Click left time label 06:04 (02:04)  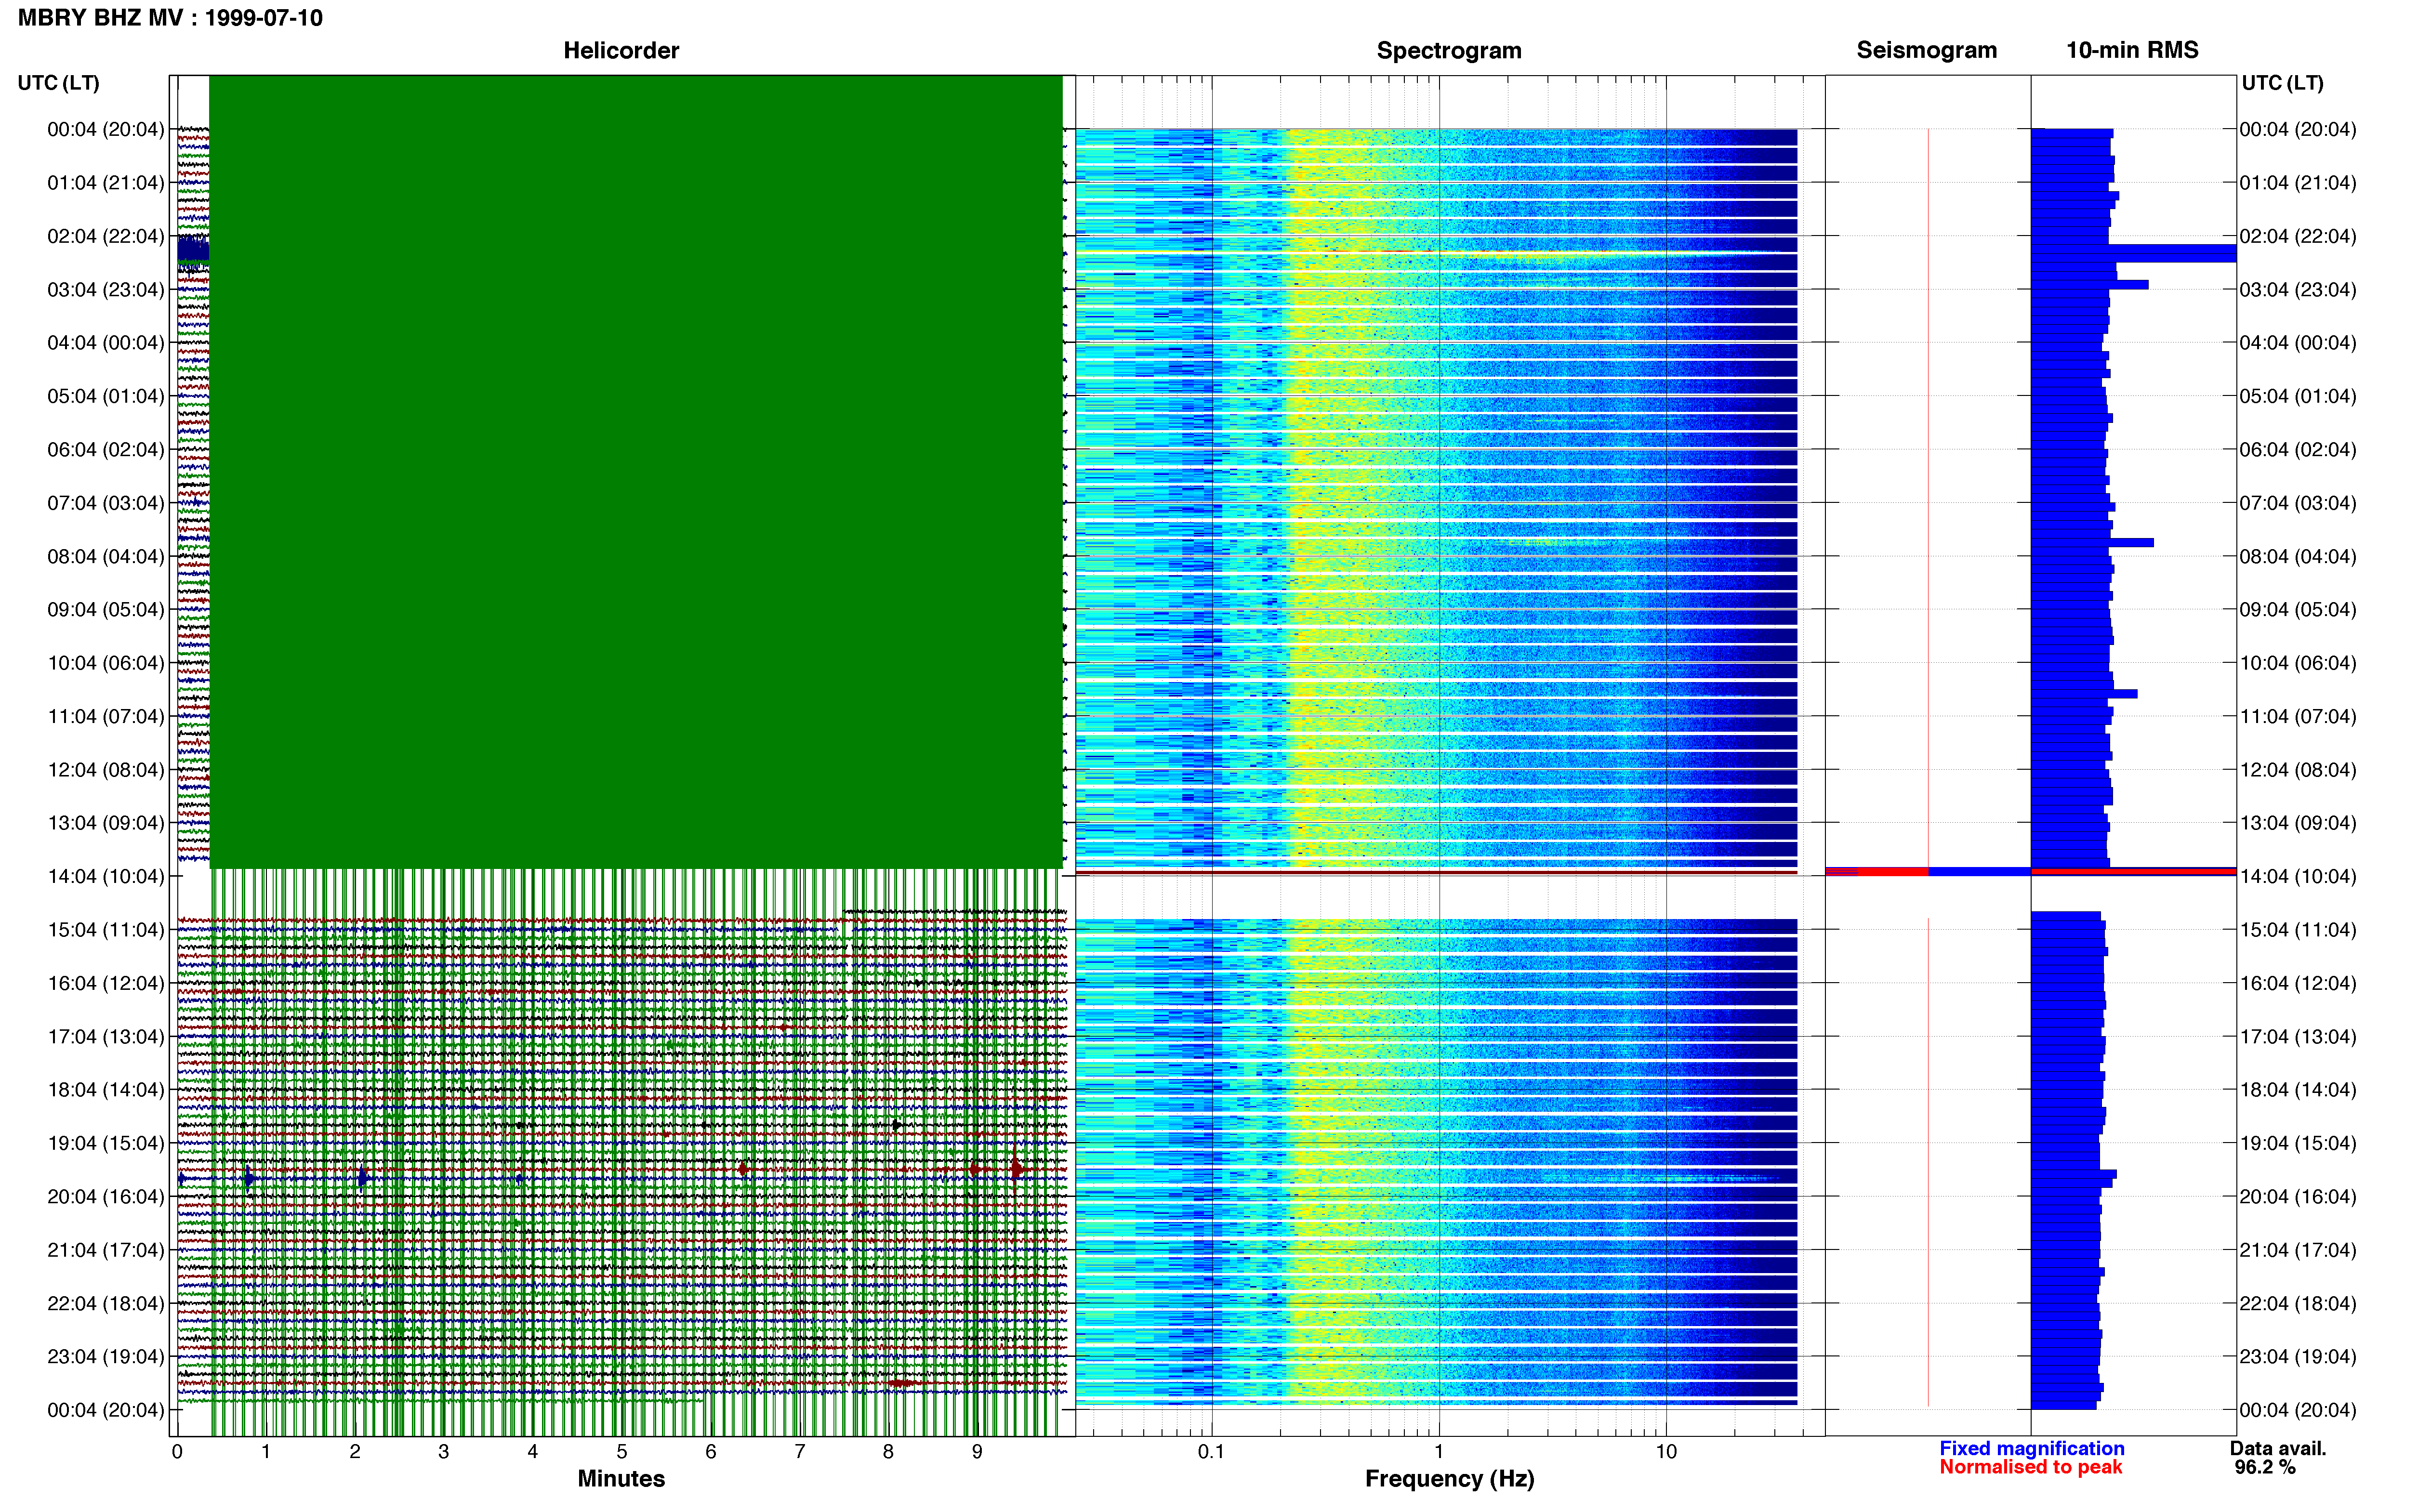coord(106,449)
